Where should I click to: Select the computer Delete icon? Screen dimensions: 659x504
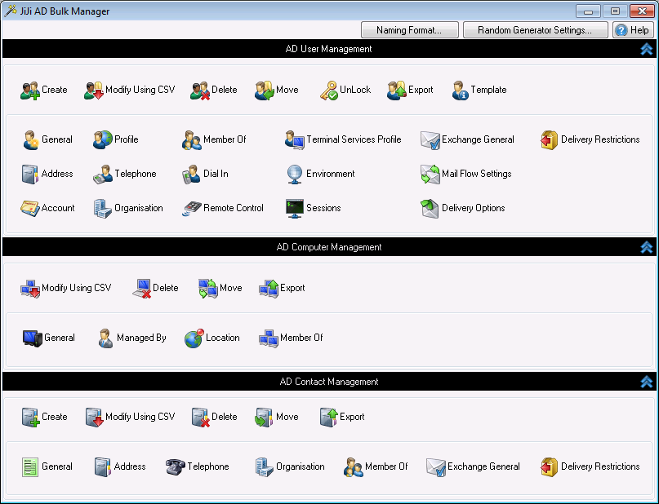pos(141,289)
